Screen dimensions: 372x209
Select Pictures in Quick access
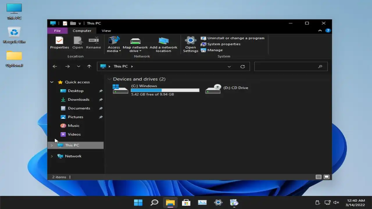click(76, 117)
